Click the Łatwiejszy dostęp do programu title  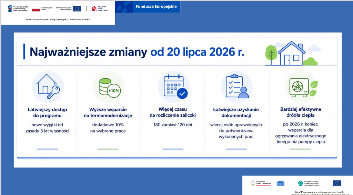[47, 112]
